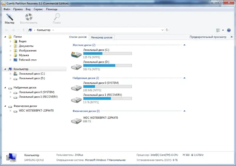
Task: Click the Найденные диски (2) header
Action: (86, 78)
